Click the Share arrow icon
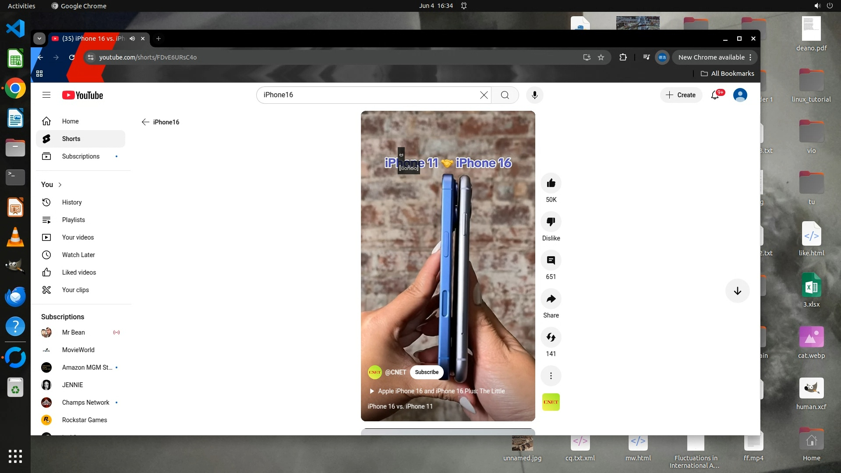The width and height of the screenshot is (841, 473). (x=551, y=299)
